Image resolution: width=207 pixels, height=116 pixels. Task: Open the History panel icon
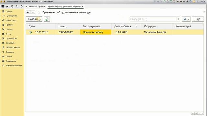coord(12,6)
